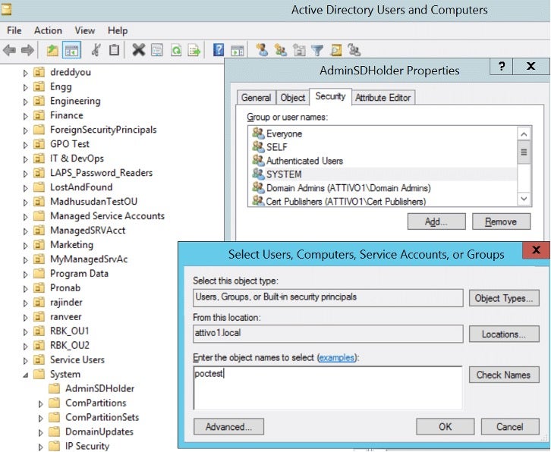Expand the IP Security folder node
The image size is (551, 452).
[x=40, y=447]
